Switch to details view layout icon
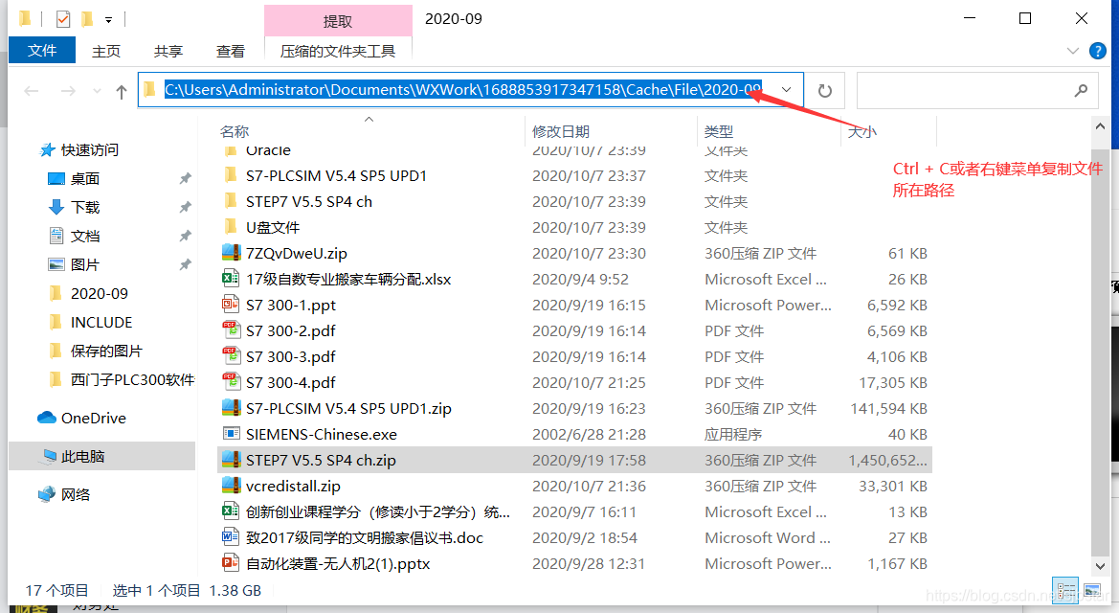 pos(1066,590)
